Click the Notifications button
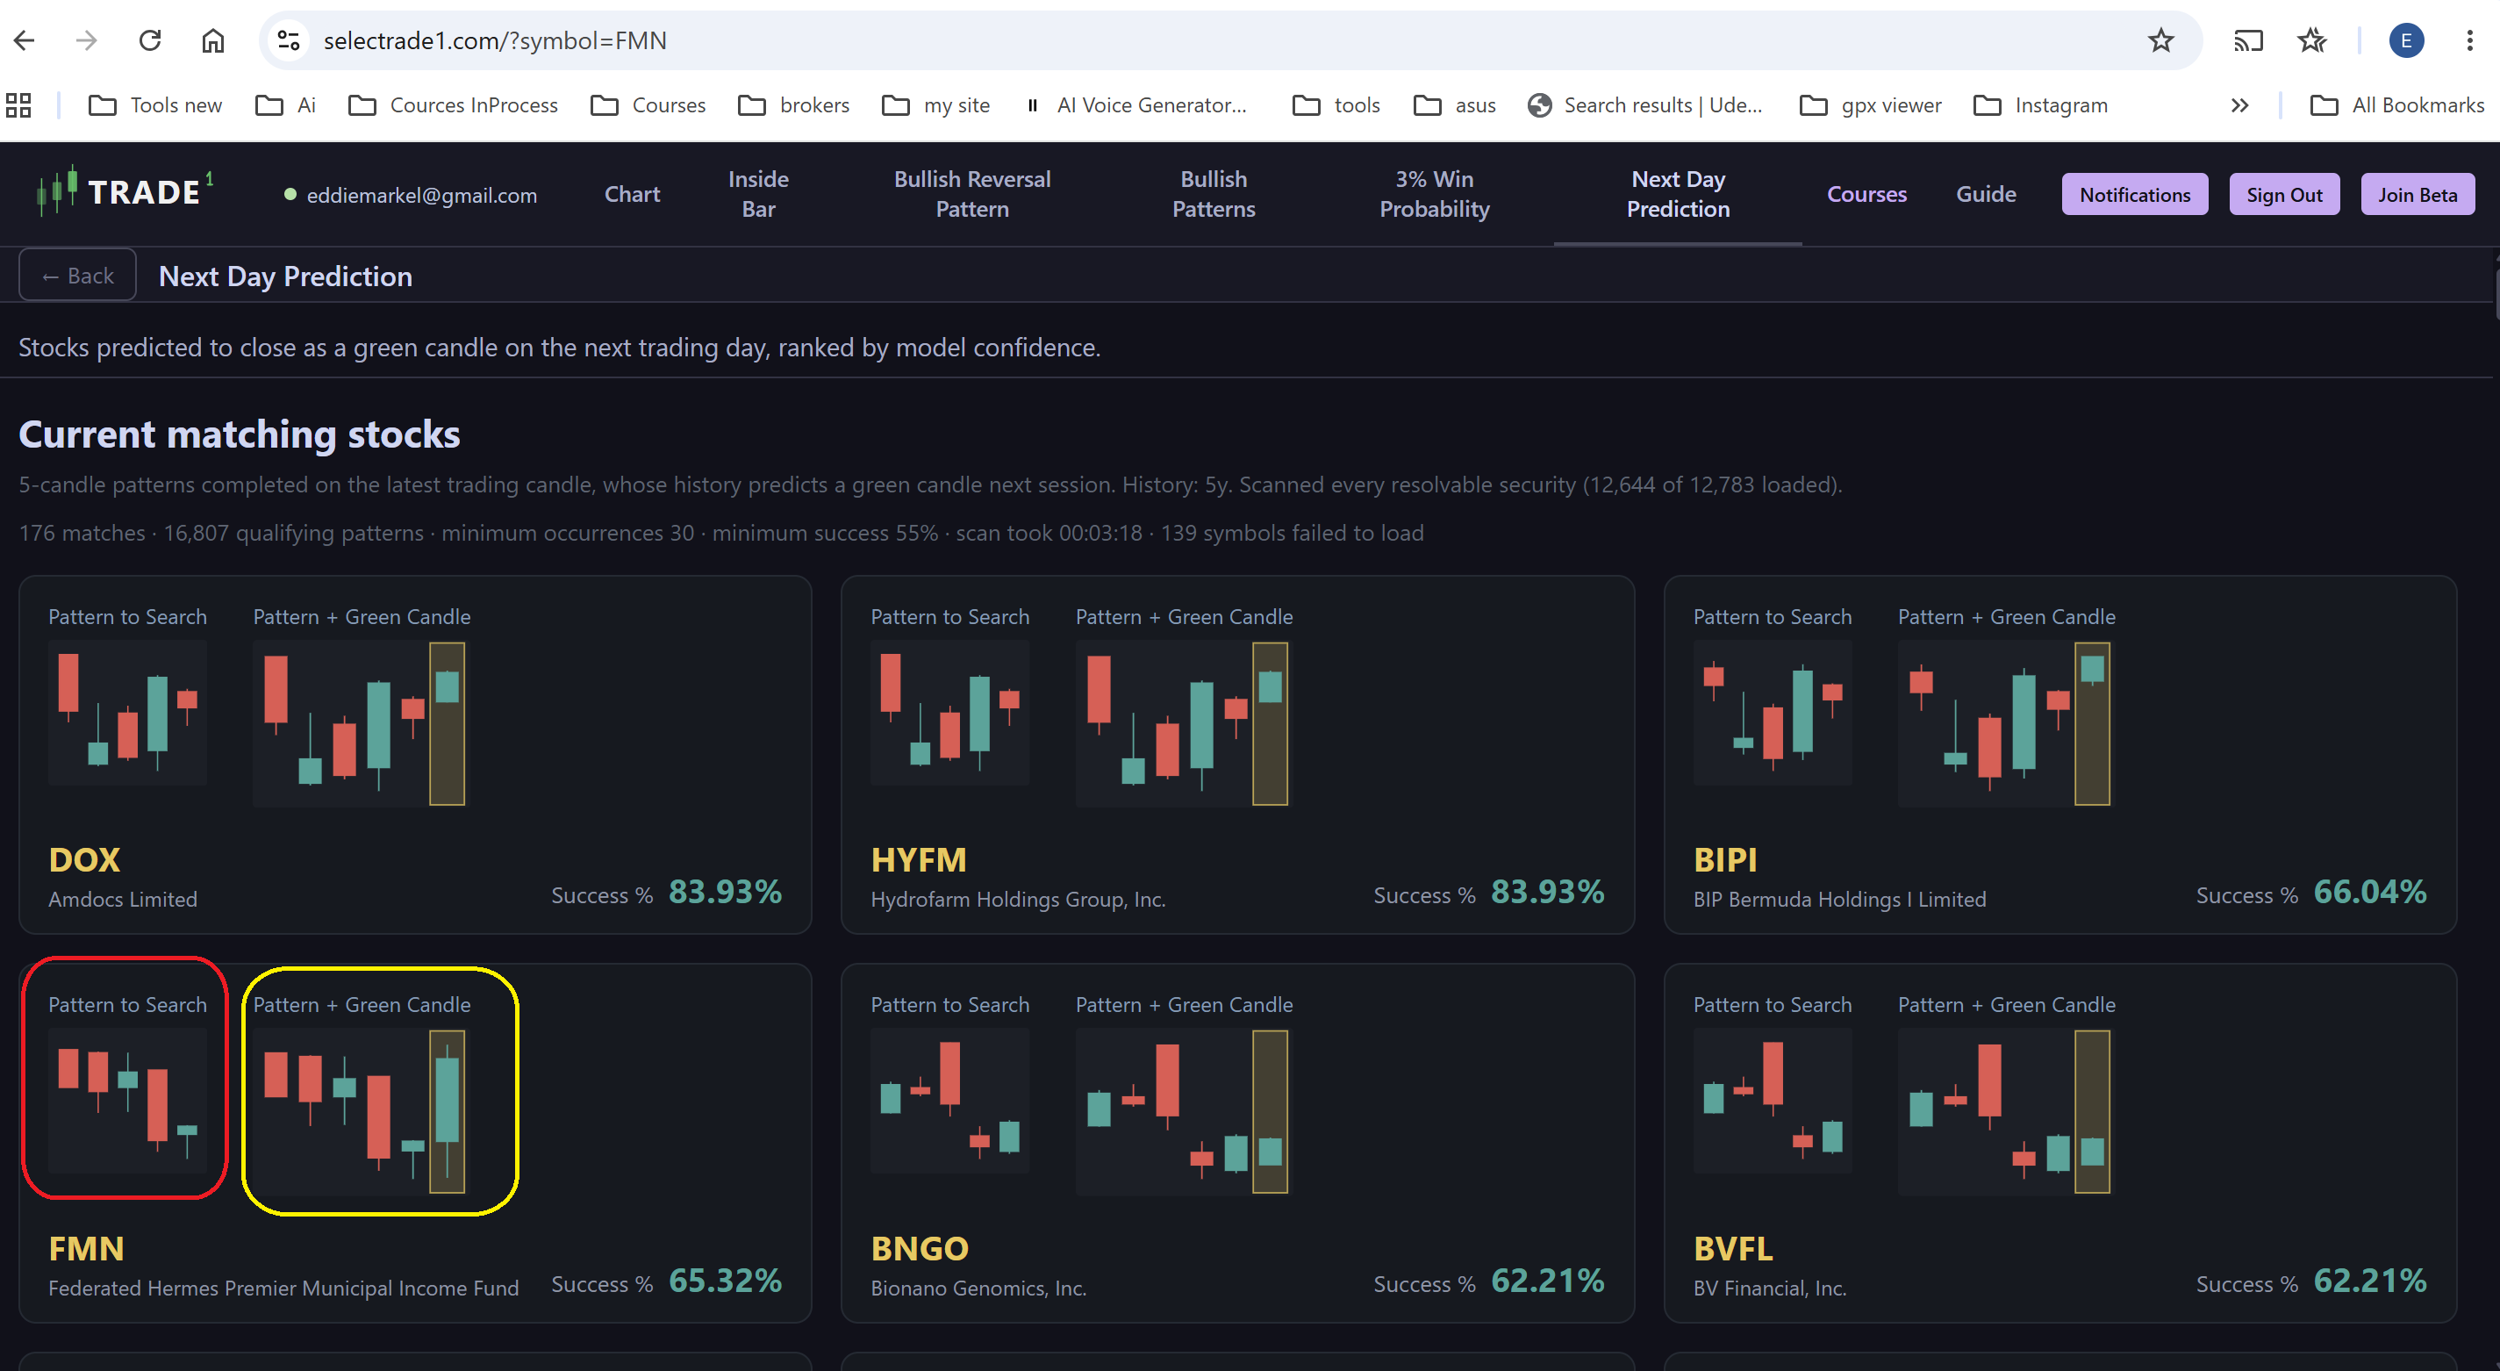Image resolution: width=2500 pixels, height=1371 pixels. [2134, 194]
